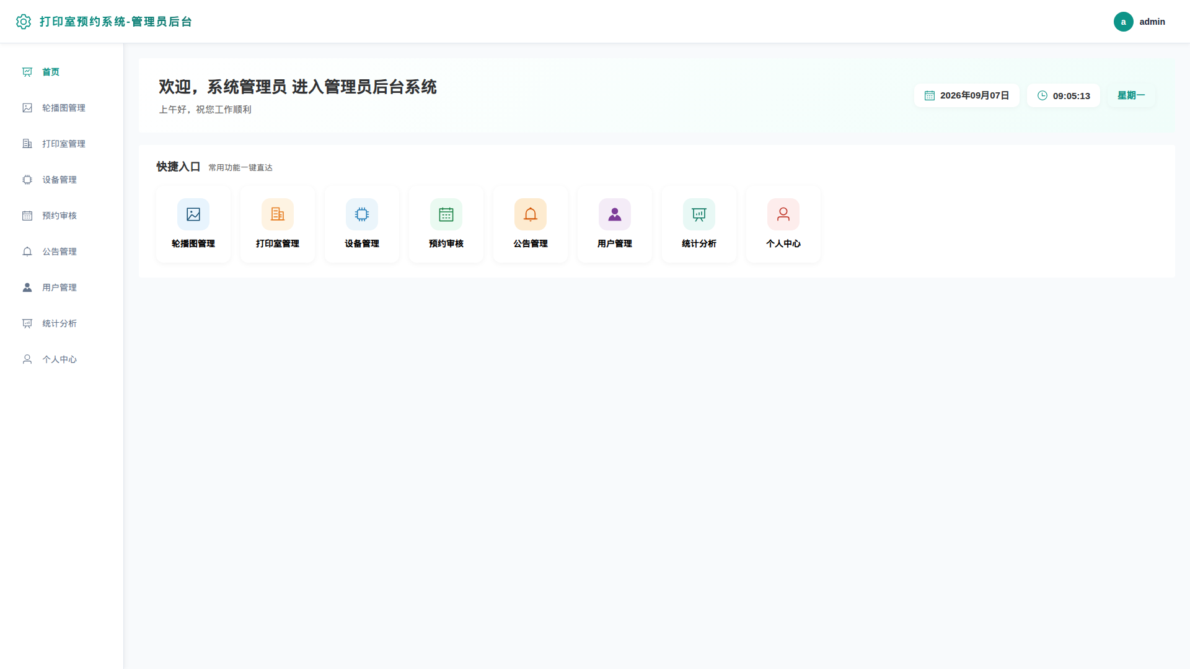Image resolution: width=1190 pixels, height=669 pixels.
Task: Click the clock icon beside the time
Action: tap(1042, 95)
